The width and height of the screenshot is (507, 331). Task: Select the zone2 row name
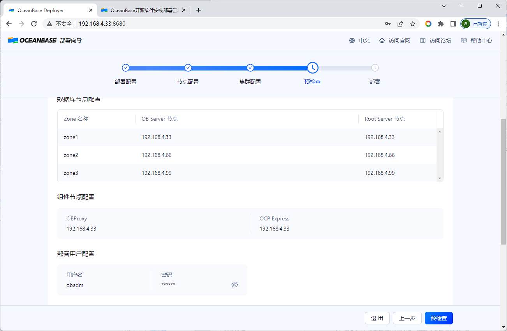(71, 155)
